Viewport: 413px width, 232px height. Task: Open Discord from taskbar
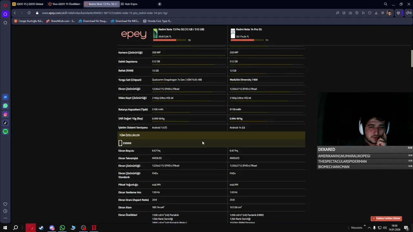coord(52,228)
